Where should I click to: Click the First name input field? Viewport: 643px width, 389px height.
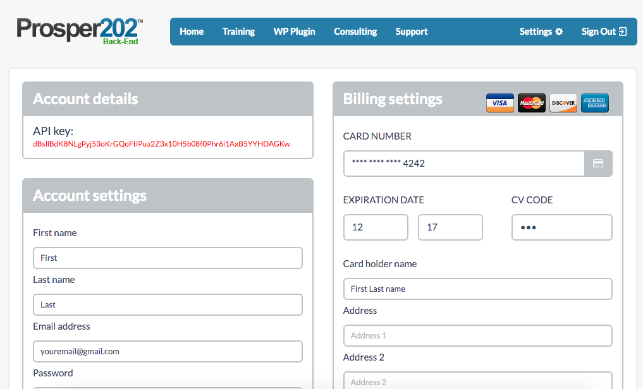tap(168, 258)
